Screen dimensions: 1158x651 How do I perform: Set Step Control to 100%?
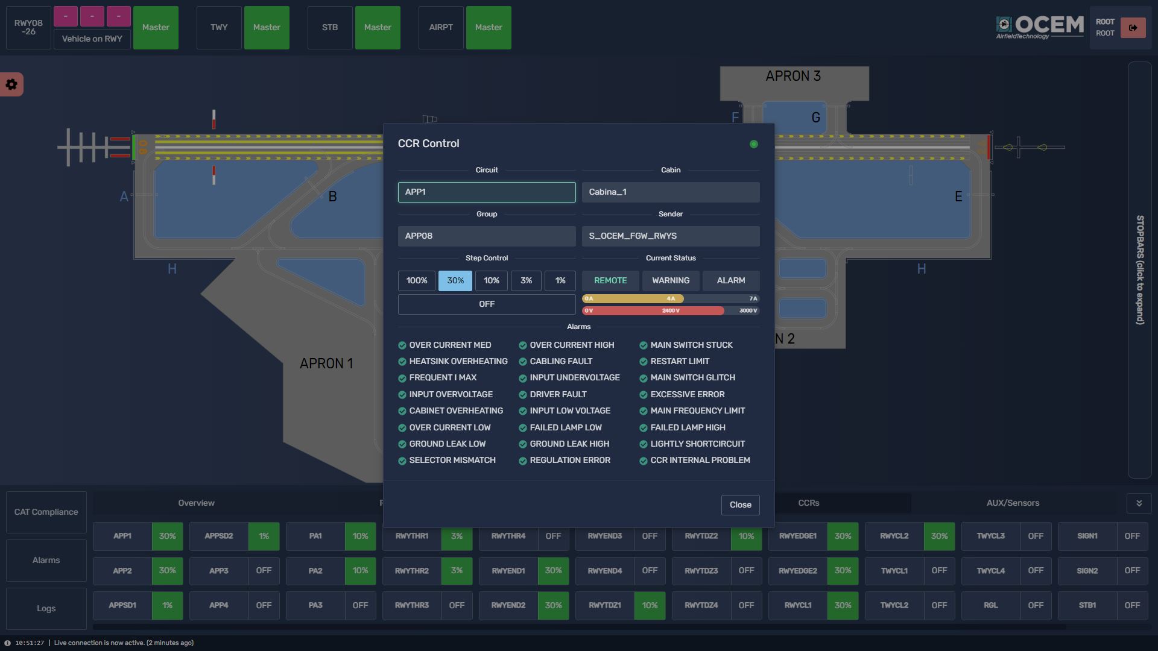click(x=416, y=280)
